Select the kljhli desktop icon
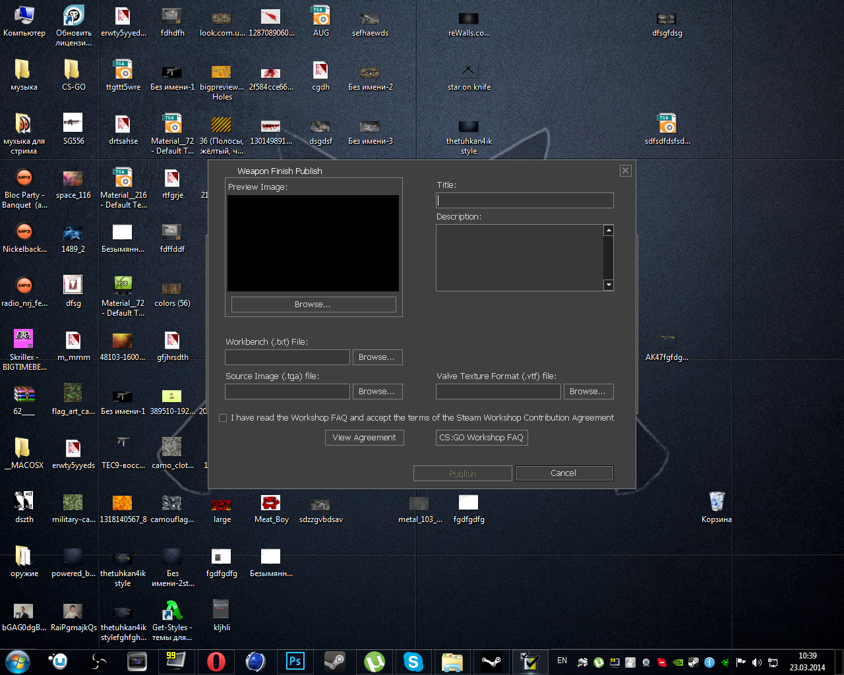844x675 pixels. [222, 616]
